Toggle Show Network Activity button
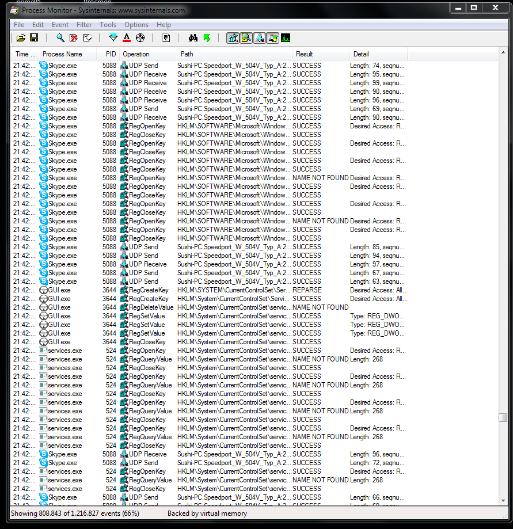The width and height of the screenshot is (513, 529). coord(260,38)
